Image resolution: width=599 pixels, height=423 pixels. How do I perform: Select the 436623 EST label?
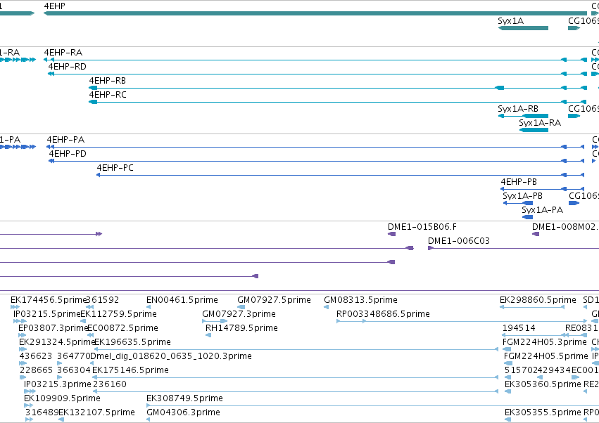pyautogui.click(x=35, y=356)
